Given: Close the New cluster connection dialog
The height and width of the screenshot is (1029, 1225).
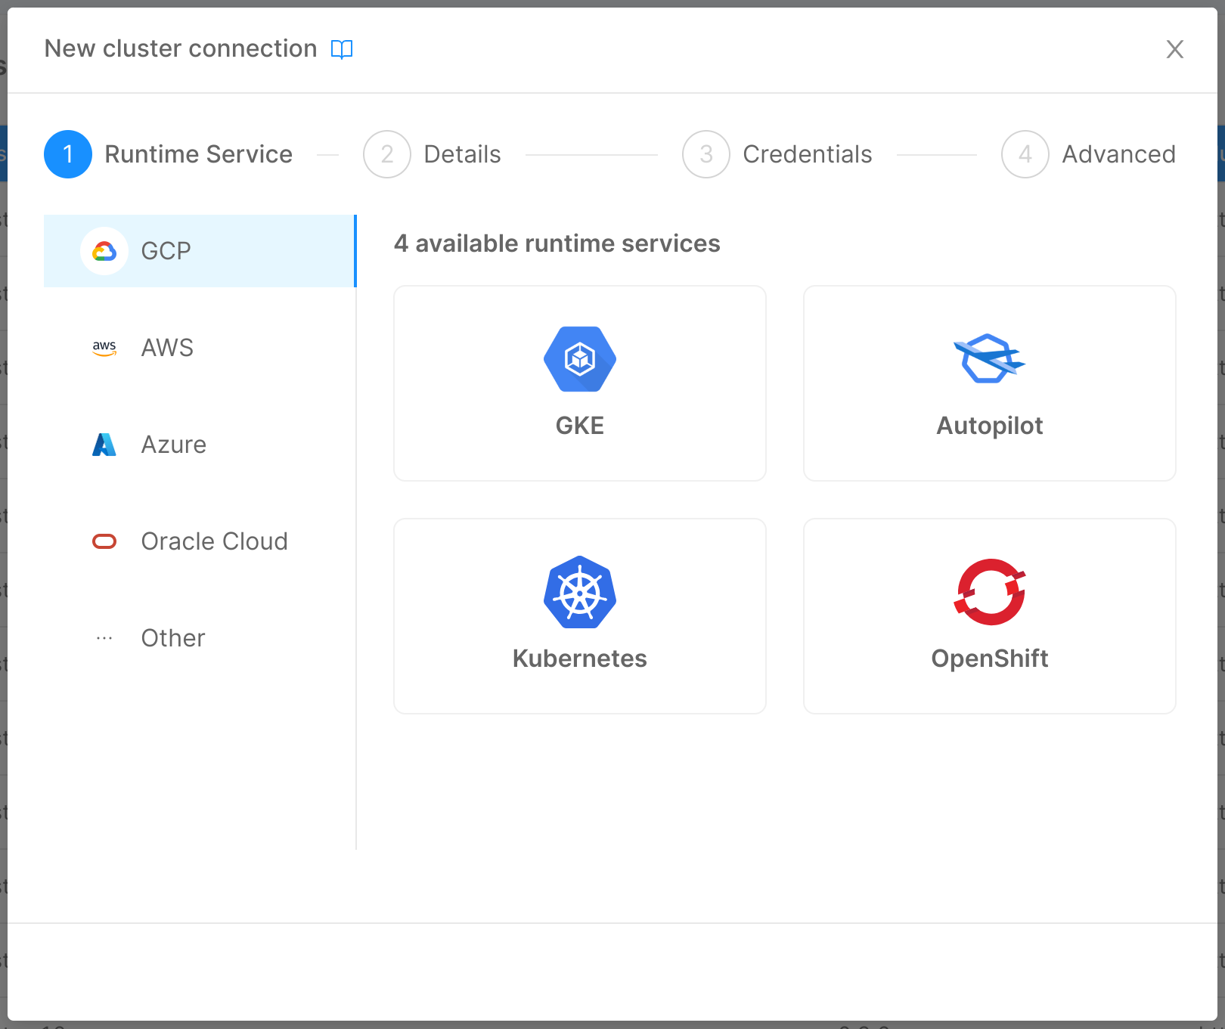Looking at the screenshot, I should pos(1174,48).
